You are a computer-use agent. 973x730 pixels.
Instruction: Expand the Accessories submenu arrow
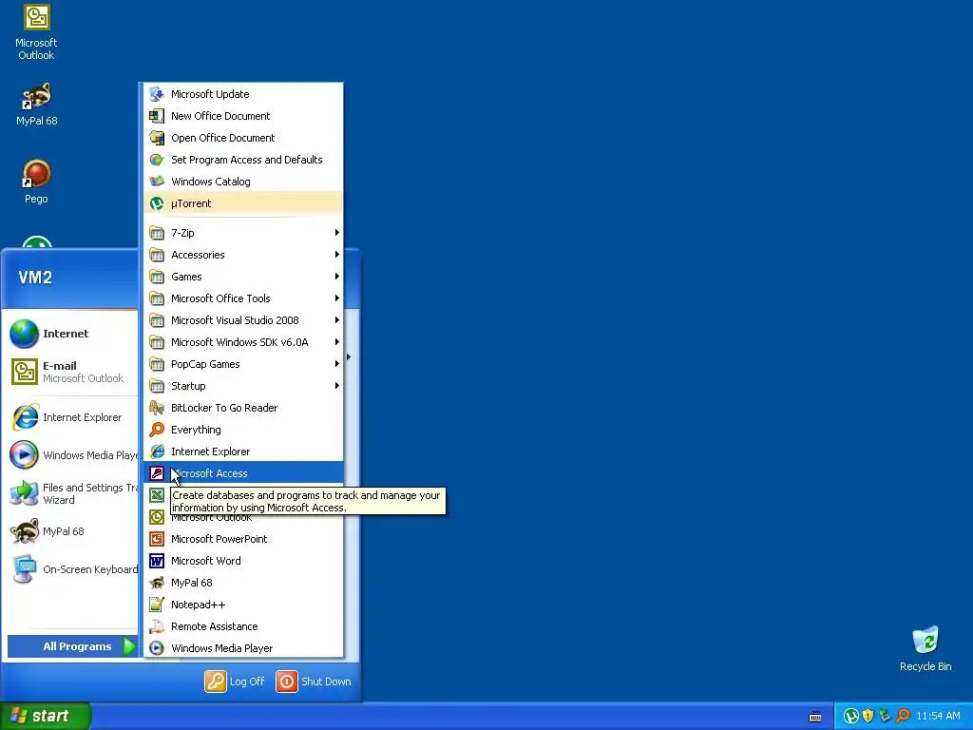point(337,255)
